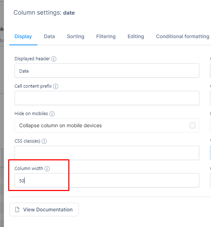Go to the Filtering tab
Screen dimensions: 211x227
click(x=106, y=36)
